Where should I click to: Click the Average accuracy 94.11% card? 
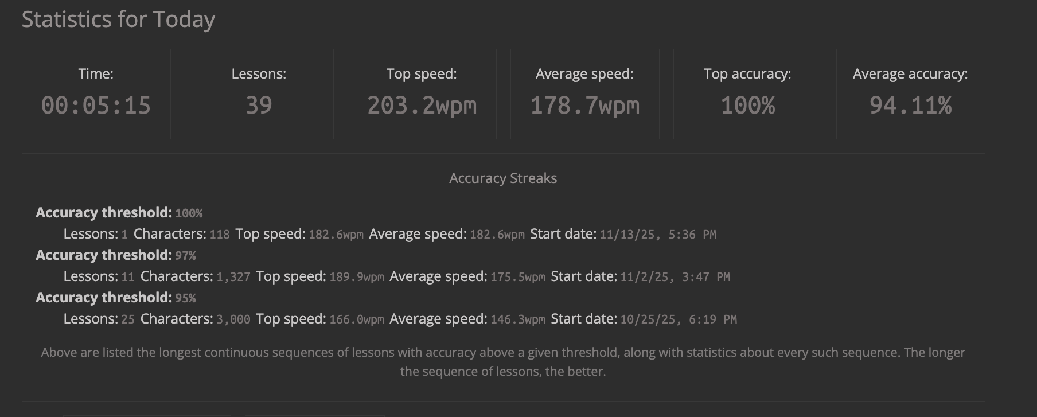pyautogui.click(x=911, y=94)
